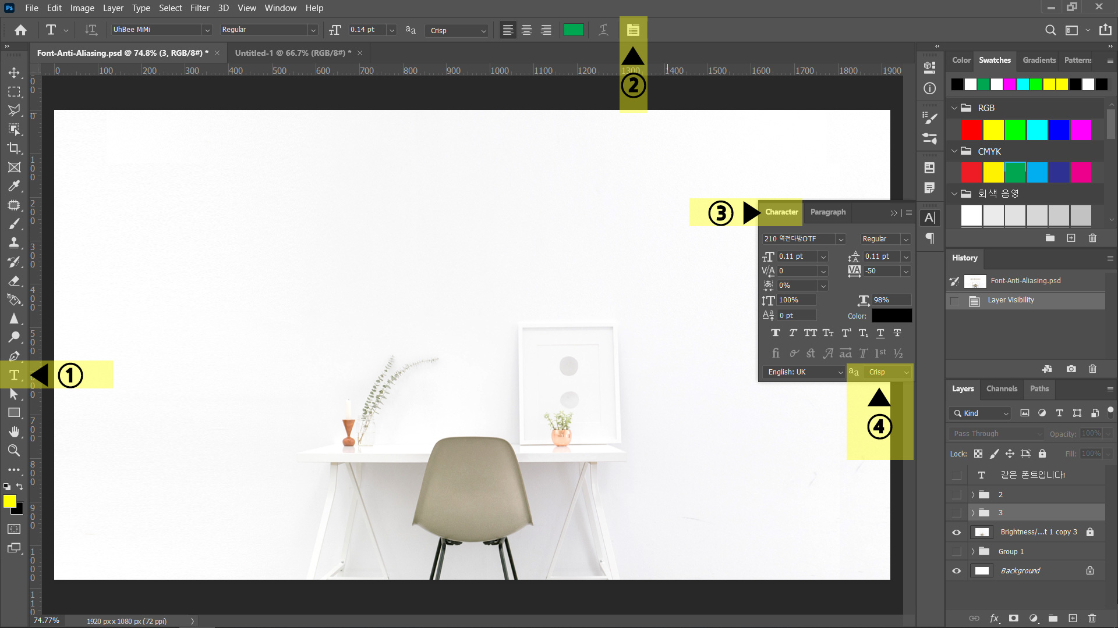Expand the layer group named 2

(x=972, y=495)
